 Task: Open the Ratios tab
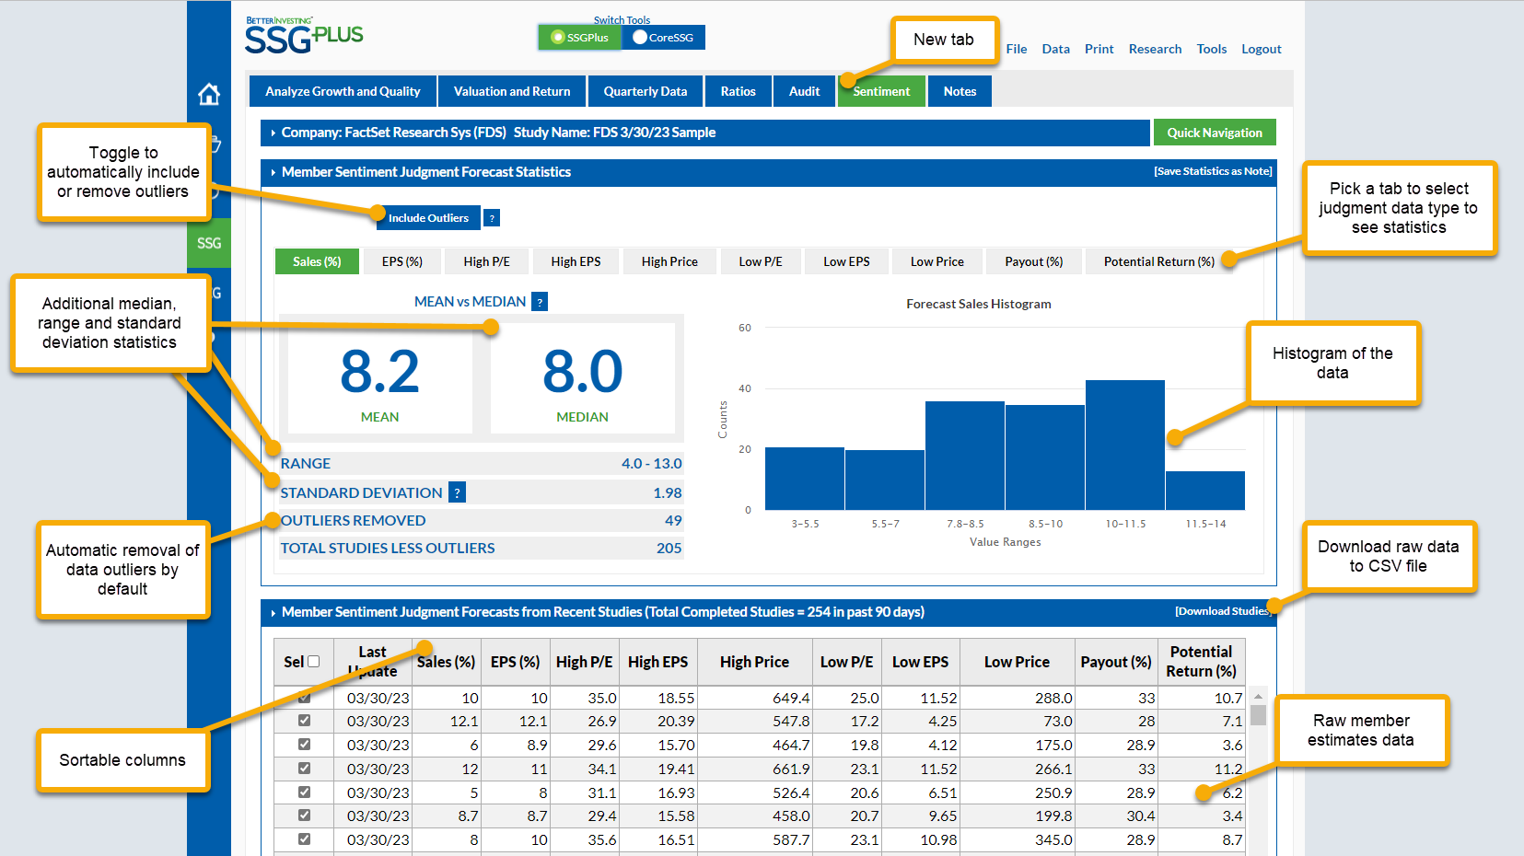coord(739,91)
